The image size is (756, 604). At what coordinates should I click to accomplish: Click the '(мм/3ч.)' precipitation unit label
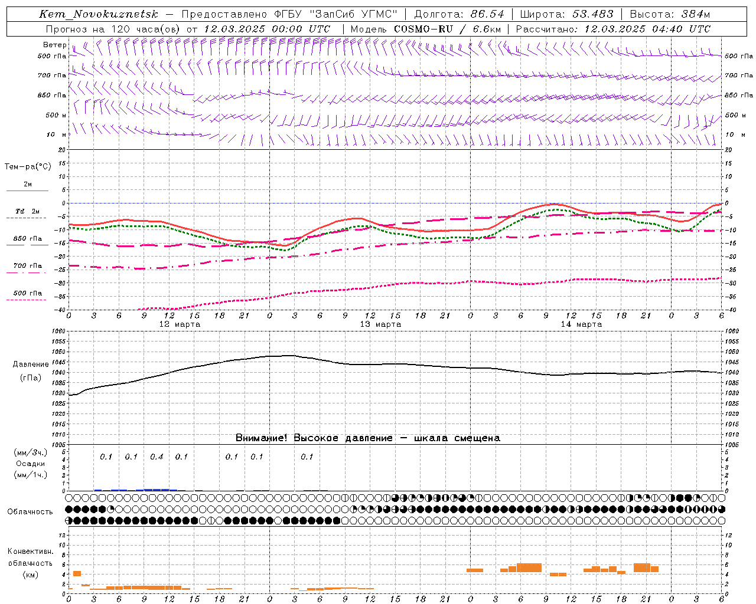pos(31,453)
